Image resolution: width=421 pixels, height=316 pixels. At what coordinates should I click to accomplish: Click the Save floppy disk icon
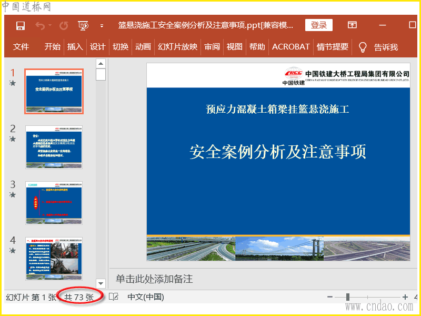point(21,26)
